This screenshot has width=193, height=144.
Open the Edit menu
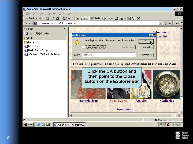(x=35, y=13)
